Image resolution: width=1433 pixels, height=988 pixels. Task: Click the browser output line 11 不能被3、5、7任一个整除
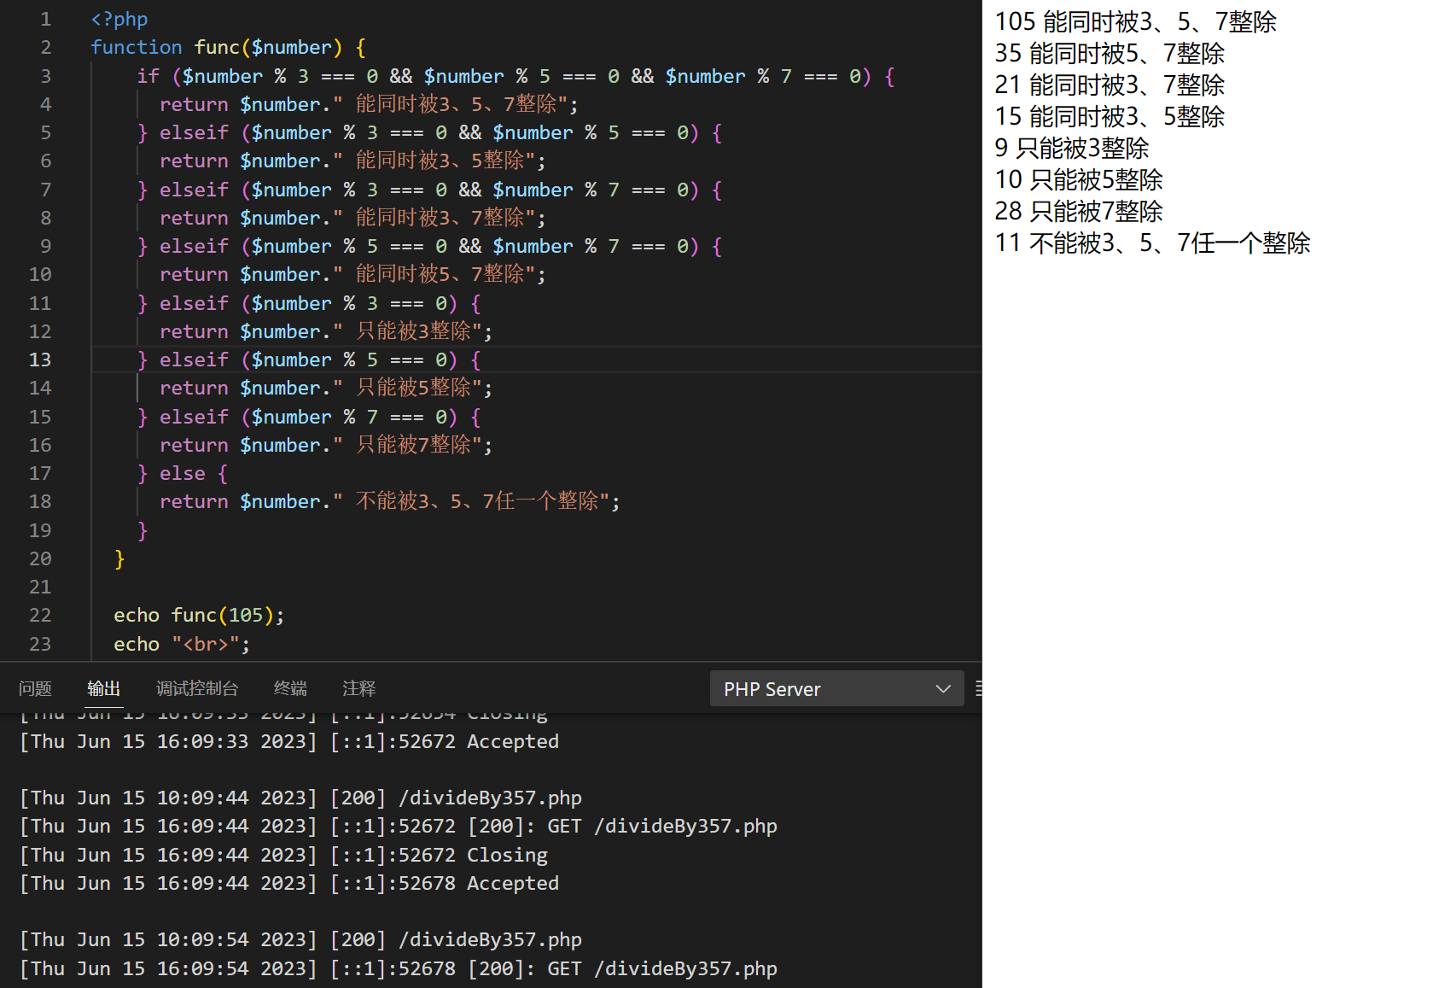(1152, 243)
